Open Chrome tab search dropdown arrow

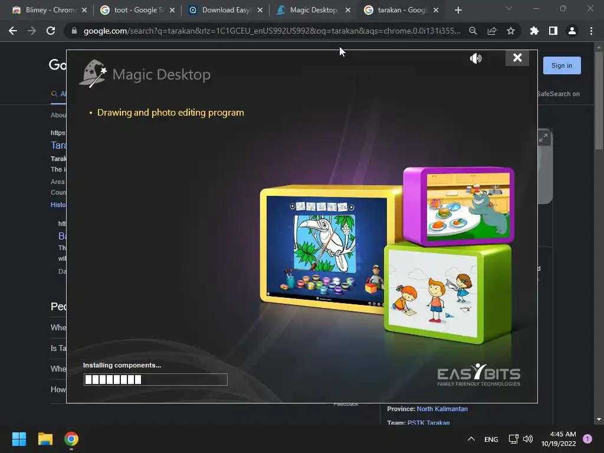click(509, 8)
